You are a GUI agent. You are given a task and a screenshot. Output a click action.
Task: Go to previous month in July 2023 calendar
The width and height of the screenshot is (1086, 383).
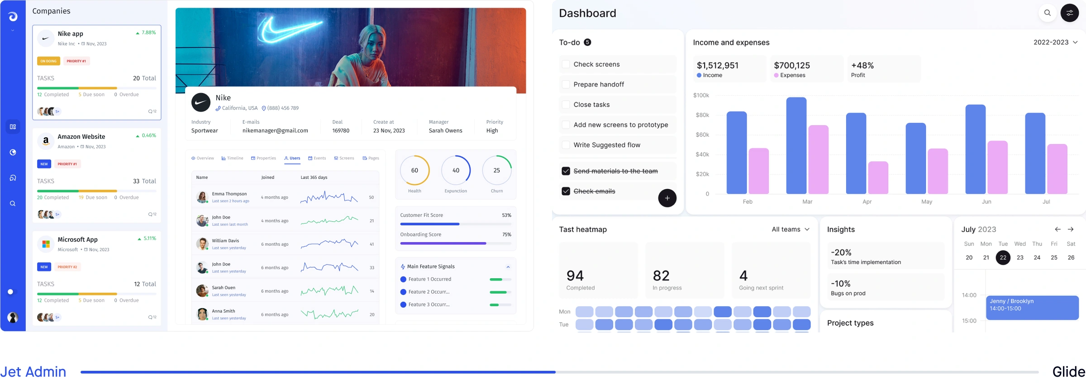point(1057,229)
